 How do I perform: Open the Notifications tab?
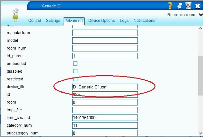pos(144,21)
